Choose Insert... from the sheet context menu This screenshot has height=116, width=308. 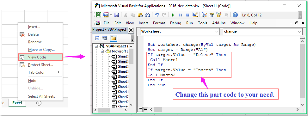(x=40, y=27)
